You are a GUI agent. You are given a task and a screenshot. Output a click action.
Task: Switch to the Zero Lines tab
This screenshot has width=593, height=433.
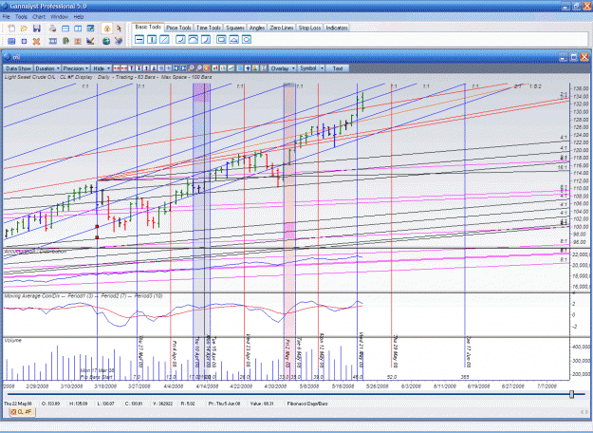click(x=282, y=28)
